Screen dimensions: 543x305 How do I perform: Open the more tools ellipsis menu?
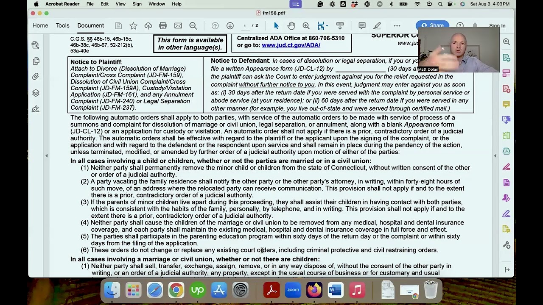(397, 26)
